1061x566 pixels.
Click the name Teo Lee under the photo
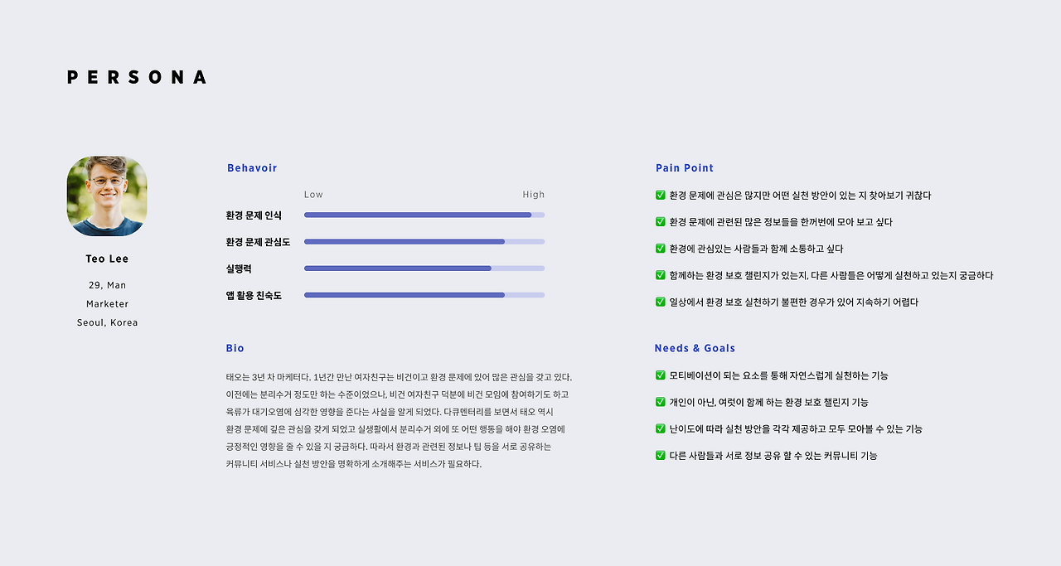coord(107,259)
